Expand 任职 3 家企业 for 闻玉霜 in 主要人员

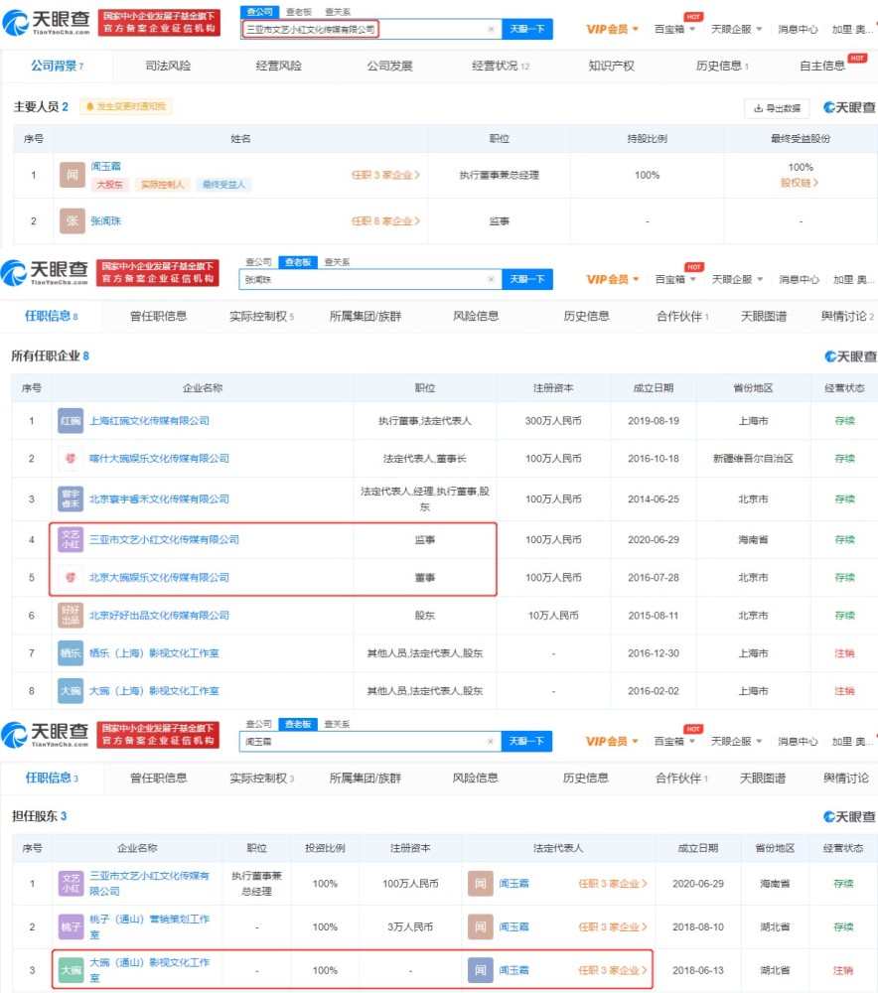pyautogui.click(x=385, y=175)
